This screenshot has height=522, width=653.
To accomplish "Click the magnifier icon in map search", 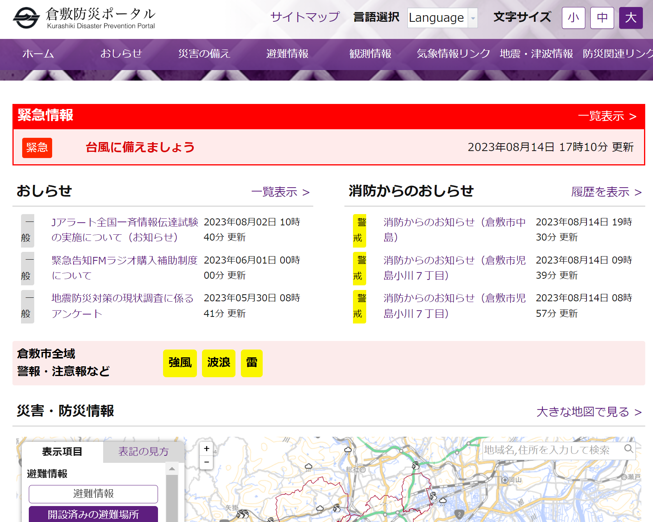I will 628,449.
